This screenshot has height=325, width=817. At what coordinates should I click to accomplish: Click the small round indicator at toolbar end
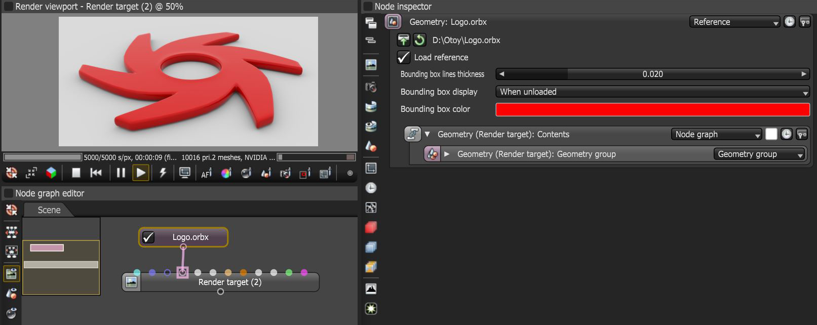pos(349,173)
